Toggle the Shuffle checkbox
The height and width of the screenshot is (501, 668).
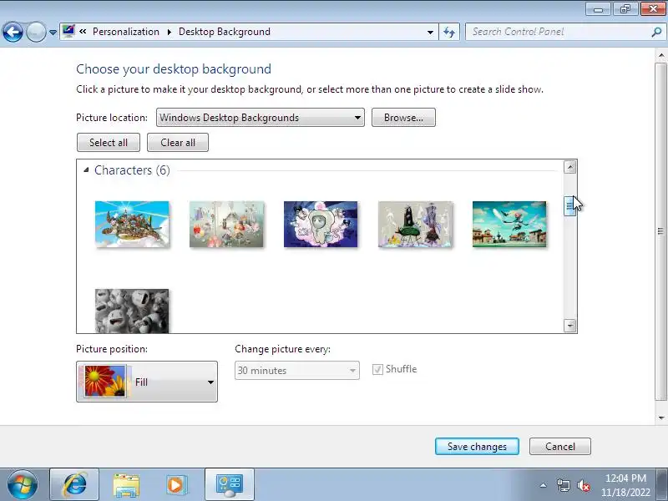377,369
